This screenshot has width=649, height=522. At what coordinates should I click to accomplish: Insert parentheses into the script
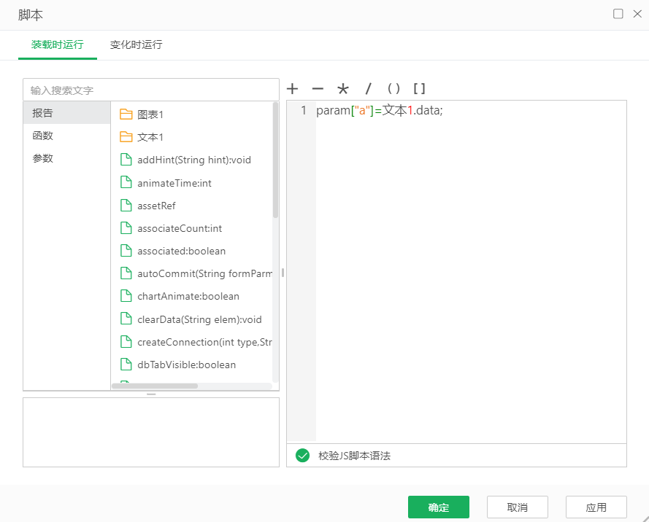(394, 89)
